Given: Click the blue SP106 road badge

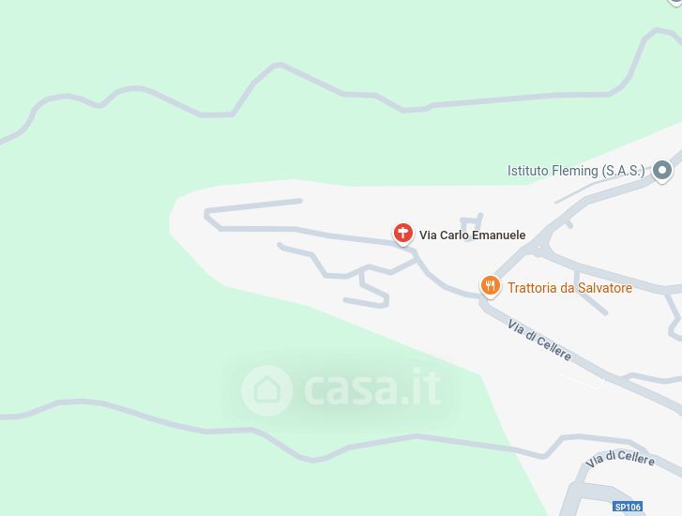Looking at the screenshot, I should click(629, 507).
